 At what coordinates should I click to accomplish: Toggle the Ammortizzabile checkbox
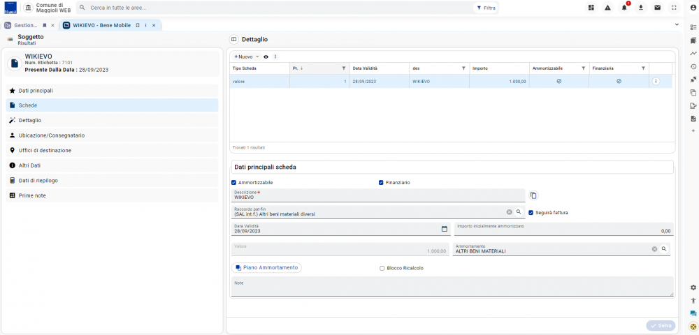click(x=233, y=182)
